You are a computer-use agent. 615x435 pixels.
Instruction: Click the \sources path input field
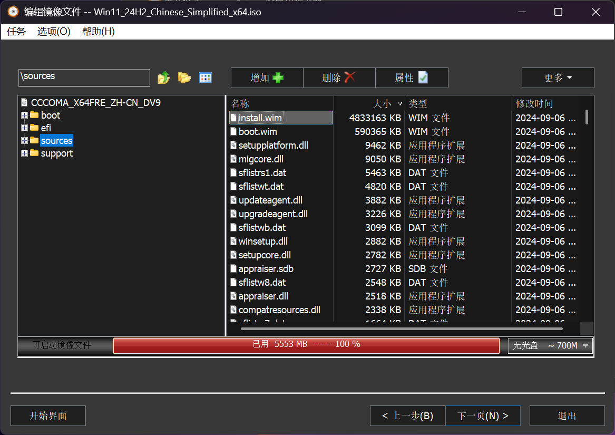pos(84,78)
